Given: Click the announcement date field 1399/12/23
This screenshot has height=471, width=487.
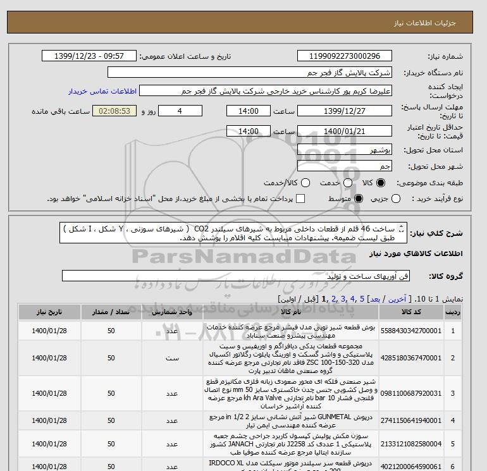Looking at the screenshot, I should click(89, 56).
